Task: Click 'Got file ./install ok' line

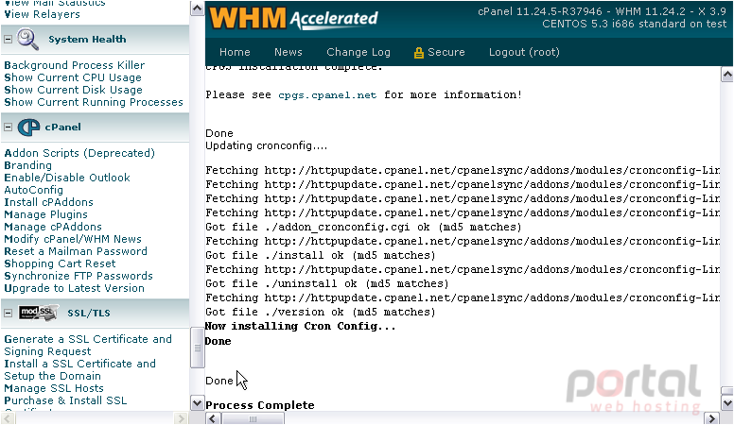Action: click(x=321, y=255)
